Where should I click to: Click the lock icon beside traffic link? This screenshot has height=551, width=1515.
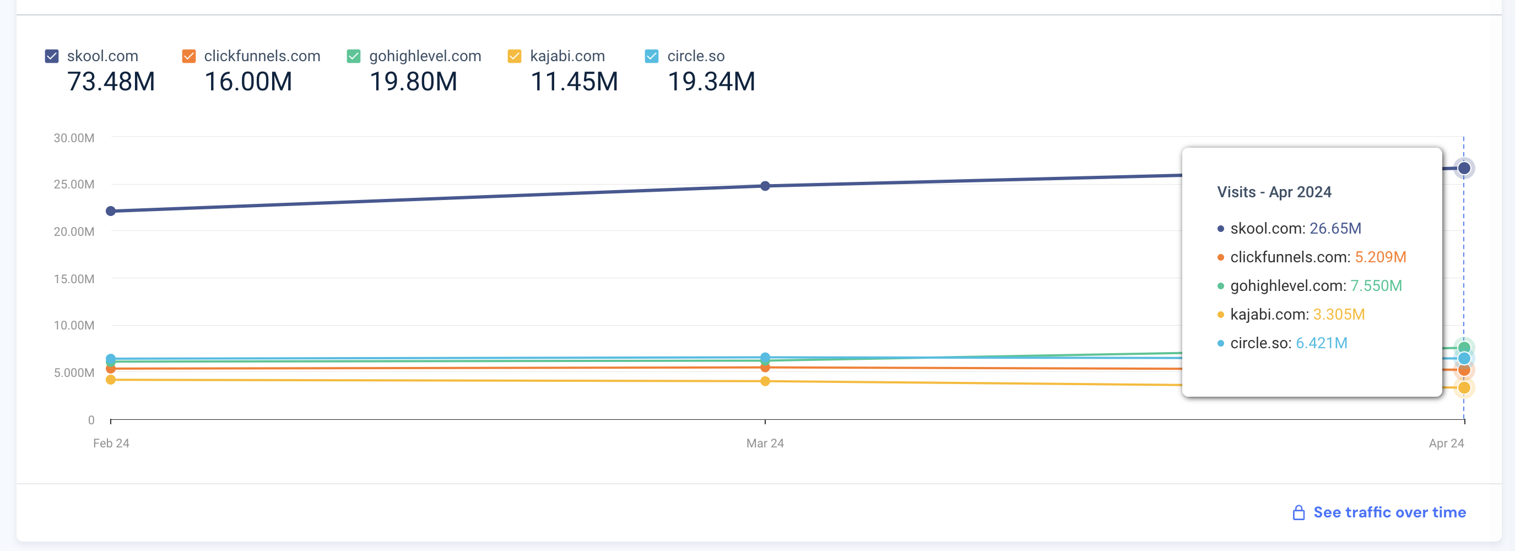(1298, 513)
